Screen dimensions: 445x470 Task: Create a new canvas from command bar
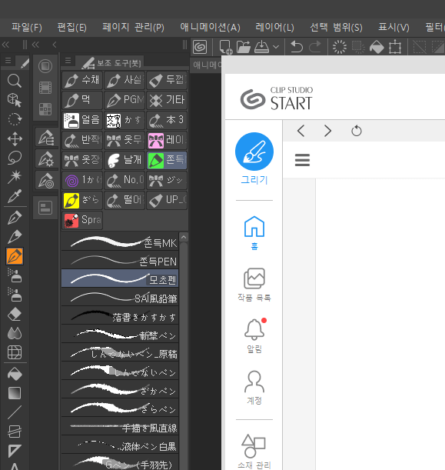(225, 47)
